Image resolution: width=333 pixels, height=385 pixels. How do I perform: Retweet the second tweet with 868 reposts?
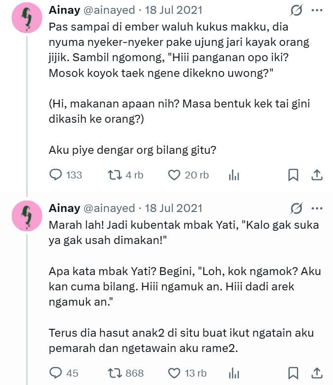tap(113, 373)
